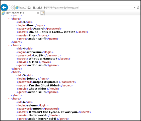
Task: Click the login value 'wolverine'
Action: click(x=34, y=52)
